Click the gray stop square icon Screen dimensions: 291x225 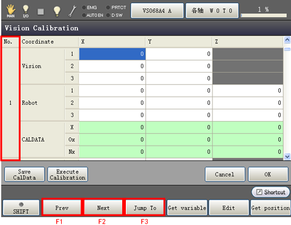(x=41, y=11)
